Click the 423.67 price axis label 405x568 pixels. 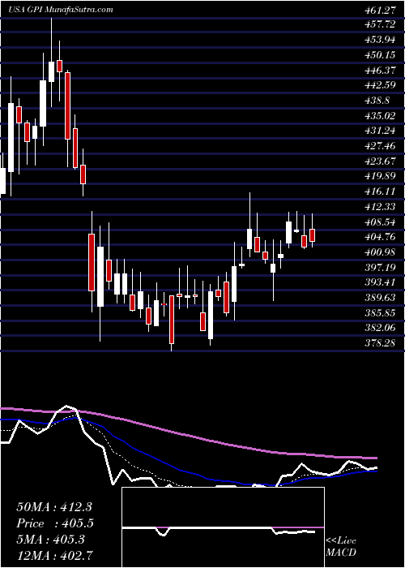tap(378, 161)
